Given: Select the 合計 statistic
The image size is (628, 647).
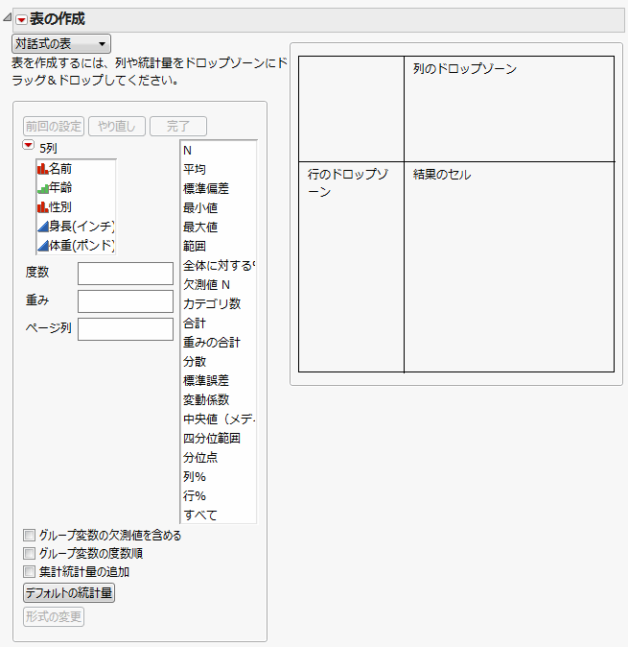Looking at the screenshot, I should tap(219, 323).
